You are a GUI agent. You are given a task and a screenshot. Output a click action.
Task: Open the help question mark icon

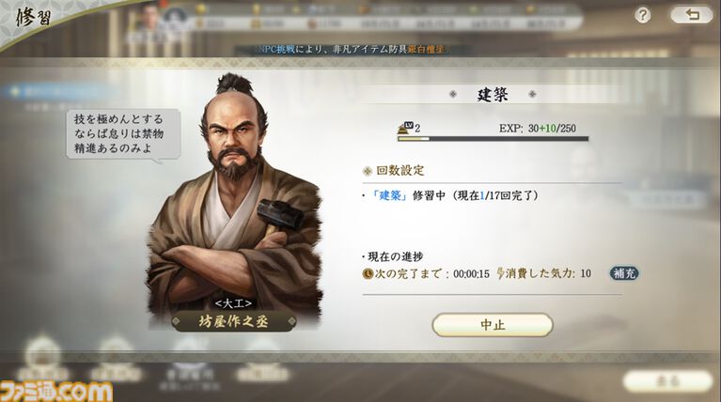tap(642, 15)
